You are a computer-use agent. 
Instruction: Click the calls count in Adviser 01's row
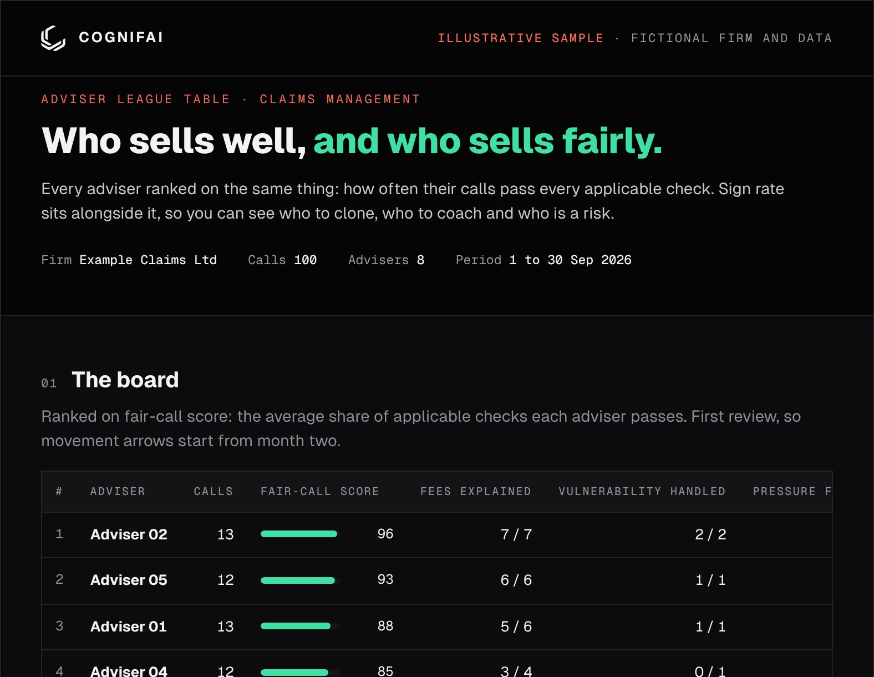point(225,627)
